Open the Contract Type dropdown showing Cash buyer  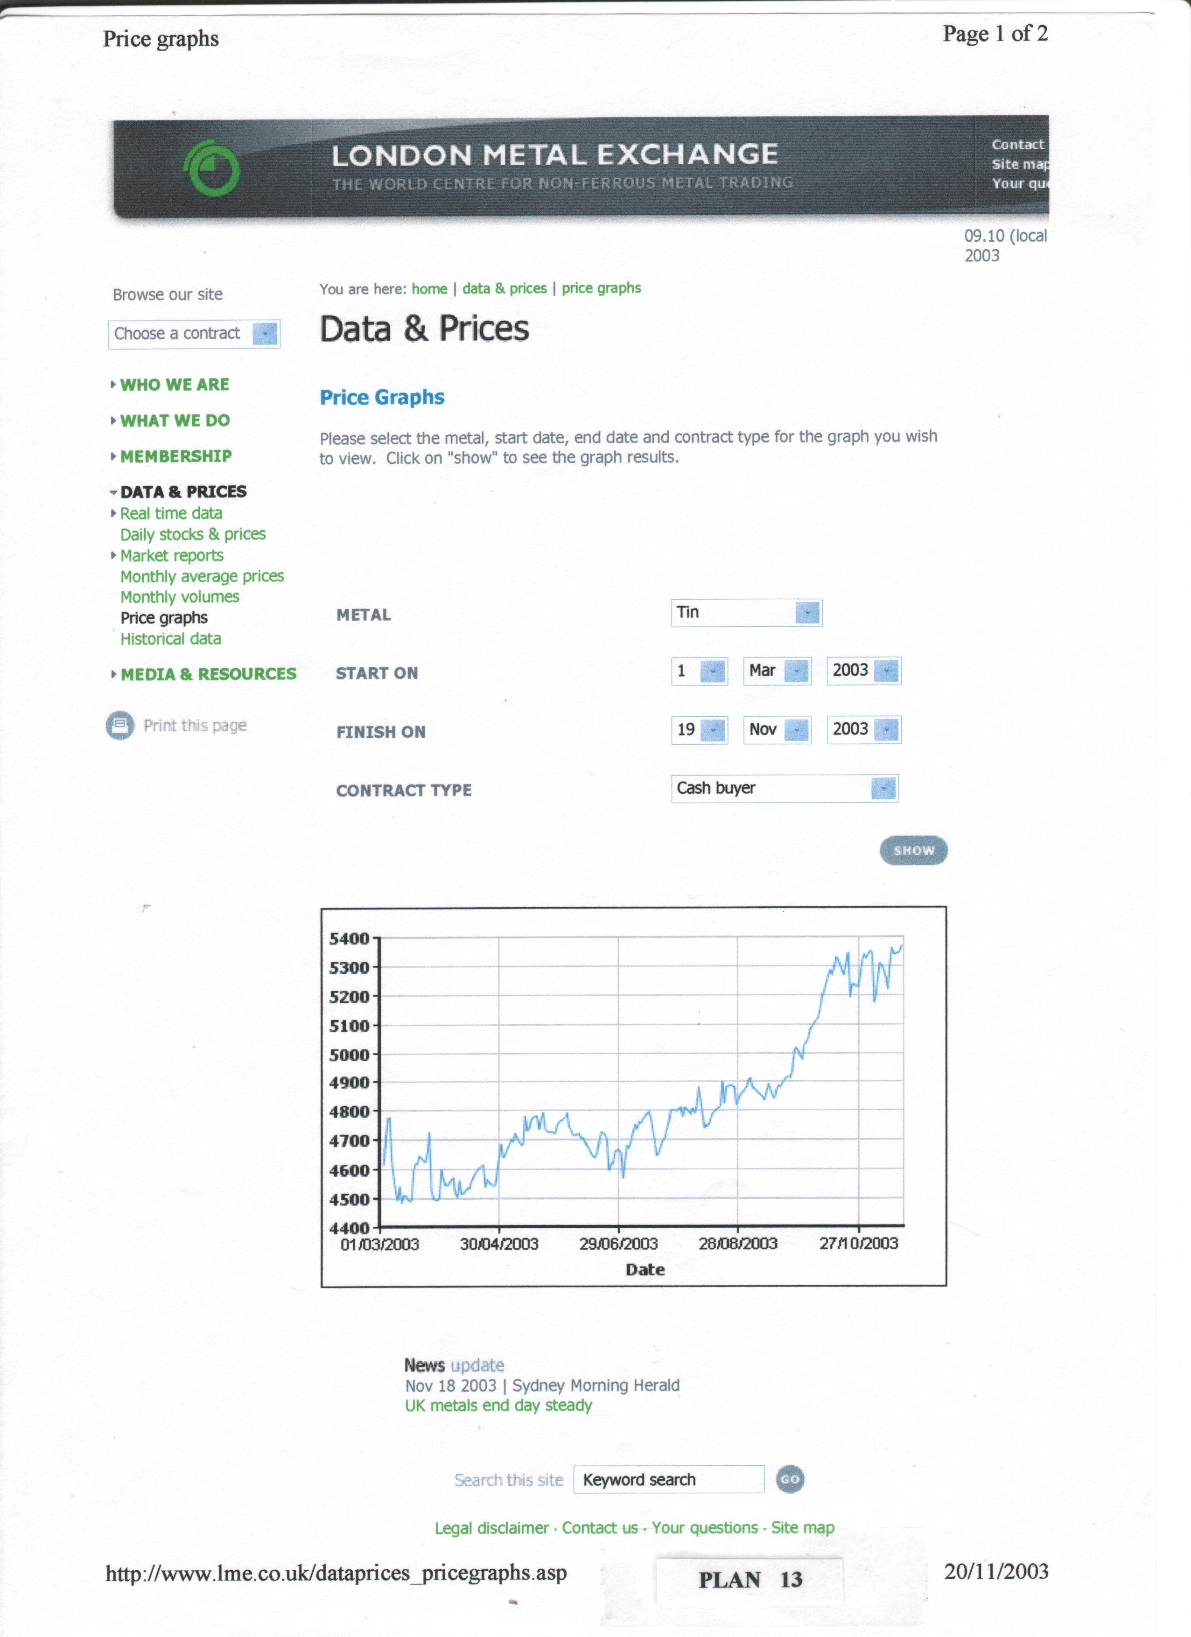[x=883, y=788]
